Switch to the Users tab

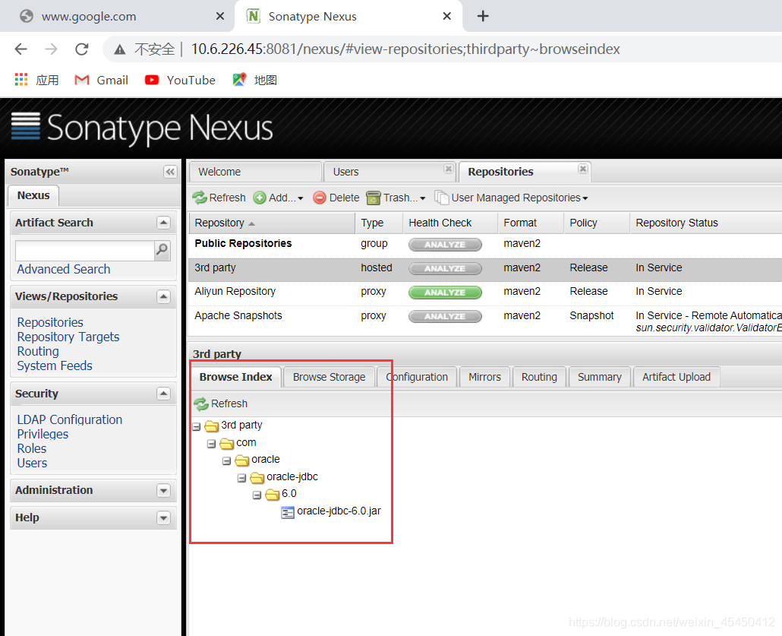point(389,172)
